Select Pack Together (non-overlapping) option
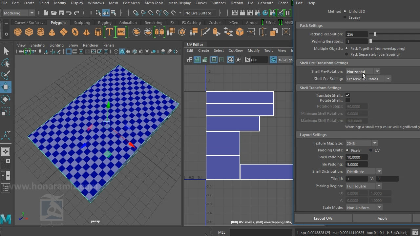Screen dimensions: 420x236 (346, 49)
